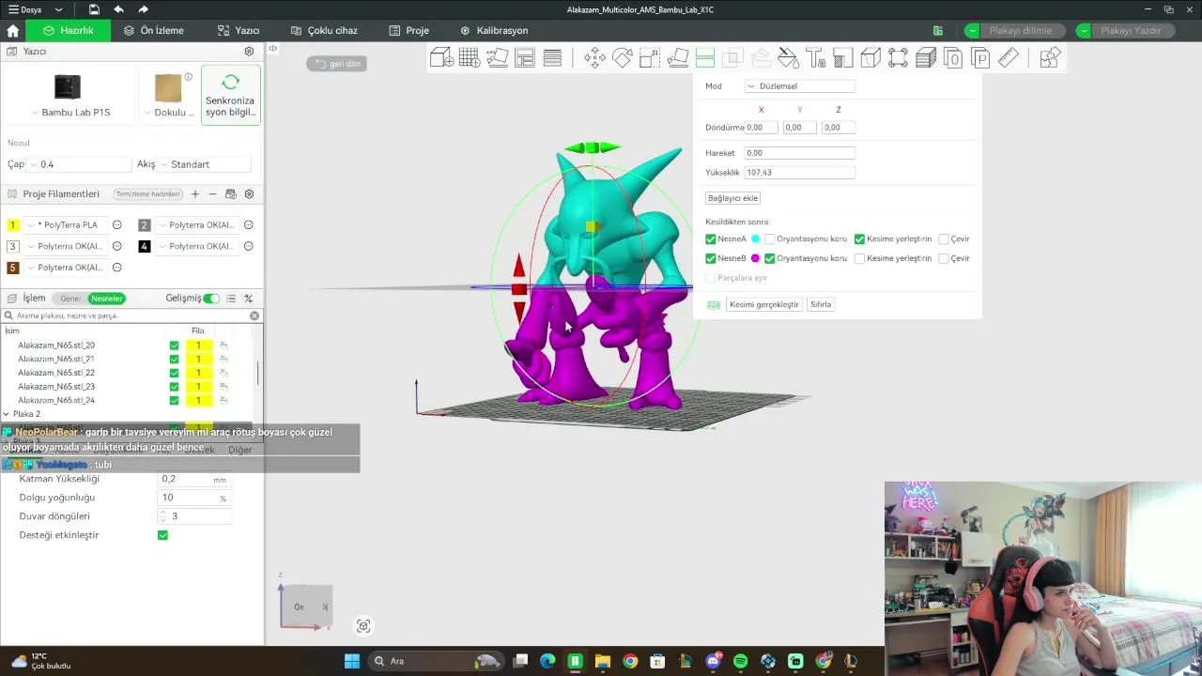Screen dimensions: 1202x676
Task: Open Microsoft Edge from the taskbar
Action: [x=547, y=661]
